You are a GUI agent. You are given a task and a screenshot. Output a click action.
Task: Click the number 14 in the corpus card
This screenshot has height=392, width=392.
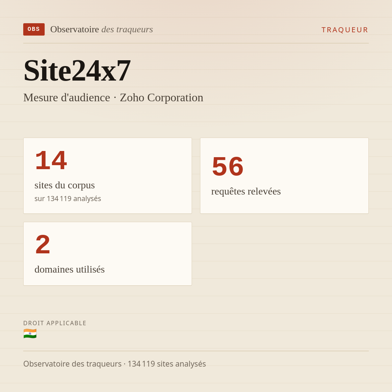(51, 160)
